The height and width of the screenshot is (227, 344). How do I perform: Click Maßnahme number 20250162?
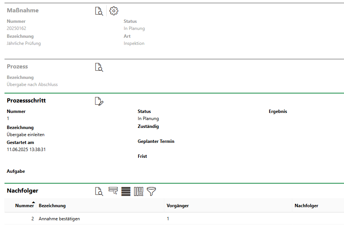16,28
